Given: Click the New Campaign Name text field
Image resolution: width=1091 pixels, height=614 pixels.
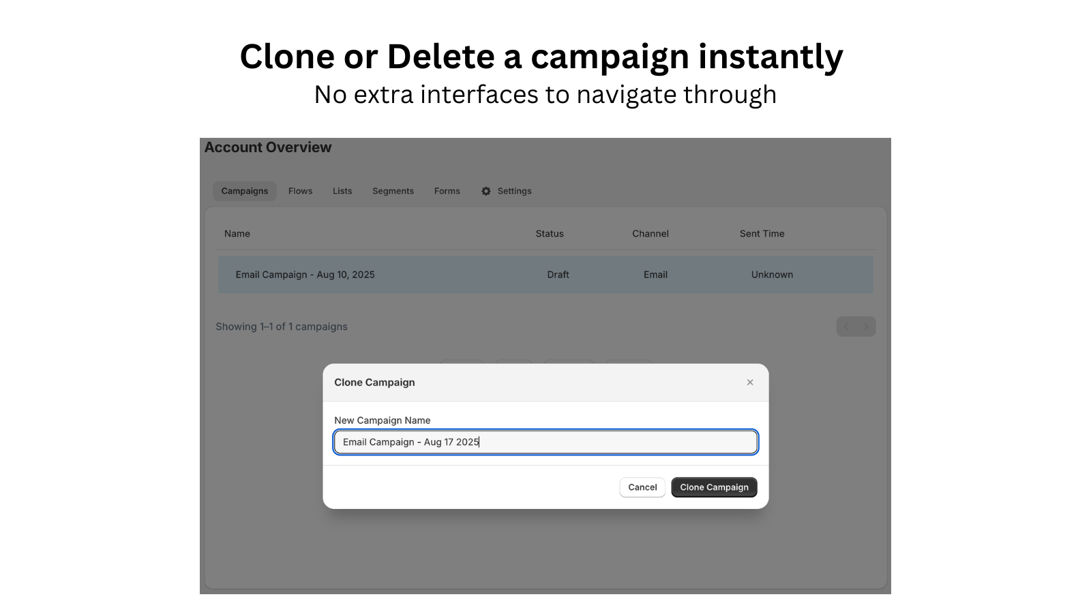Looking at the screenshot, I should pos(545,442).
